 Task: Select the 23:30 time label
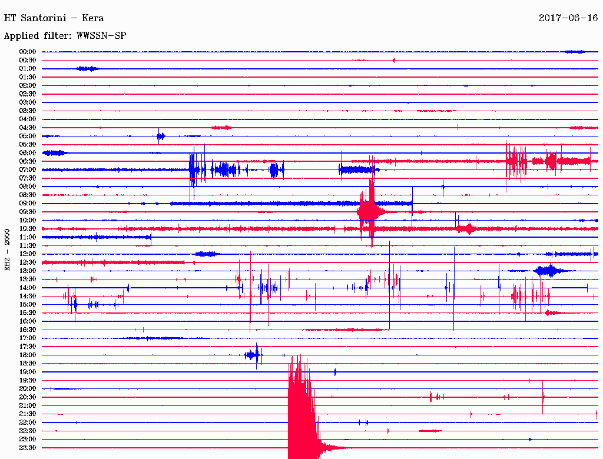click(28, 447)
